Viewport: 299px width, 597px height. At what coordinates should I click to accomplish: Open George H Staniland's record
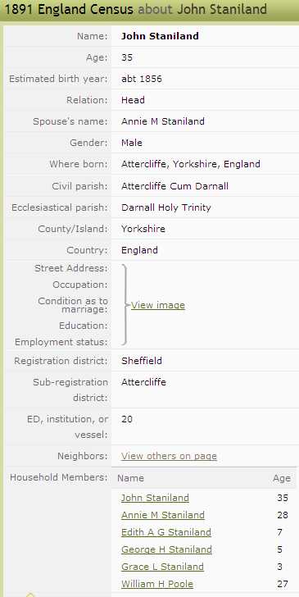166,549
